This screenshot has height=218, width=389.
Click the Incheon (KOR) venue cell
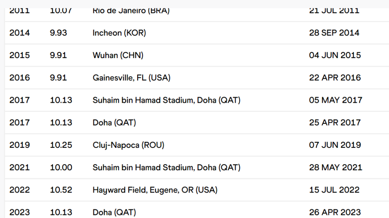tap(119, 33)
